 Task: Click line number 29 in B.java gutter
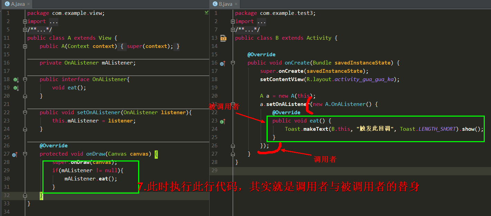pyautogui.click(x=214, y=170)
